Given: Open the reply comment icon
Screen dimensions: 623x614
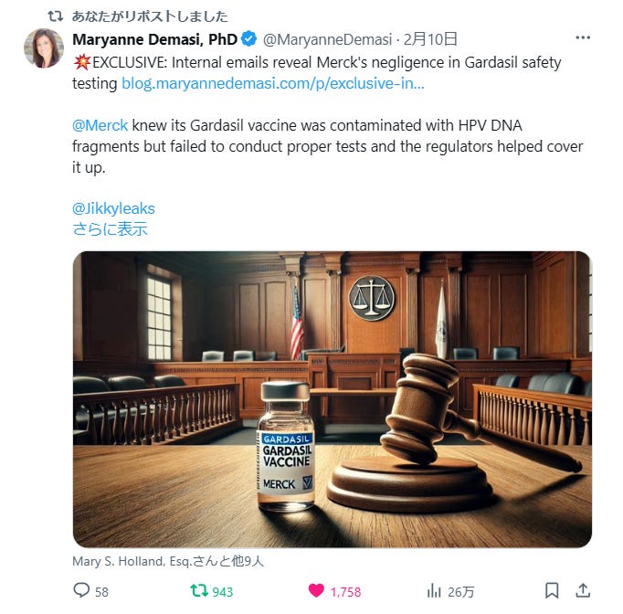Looking at the screenshot, I should coord(82,590).
